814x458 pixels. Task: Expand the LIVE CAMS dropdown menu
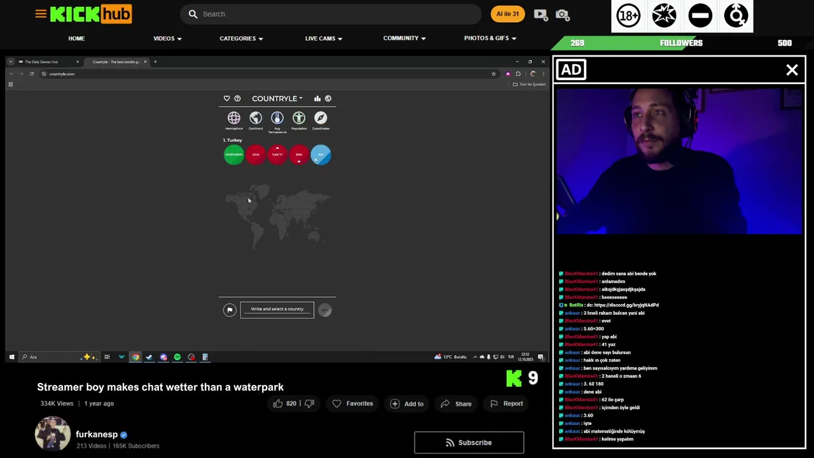pyautogui.click(x=324, y=38)
